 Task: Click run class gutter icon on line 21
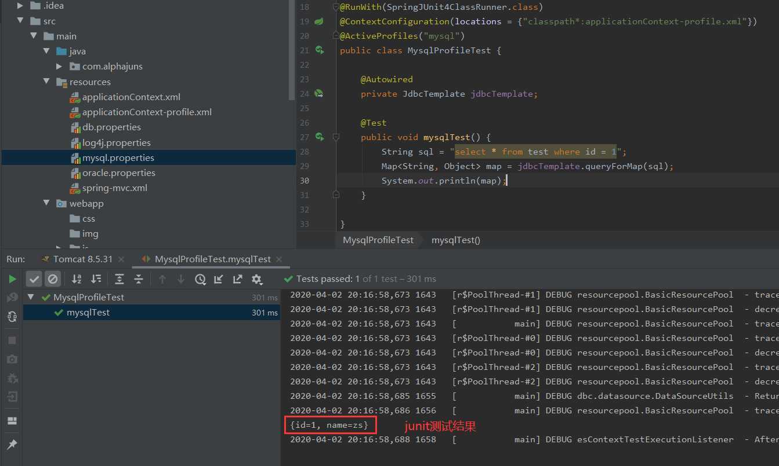point(319,50)
